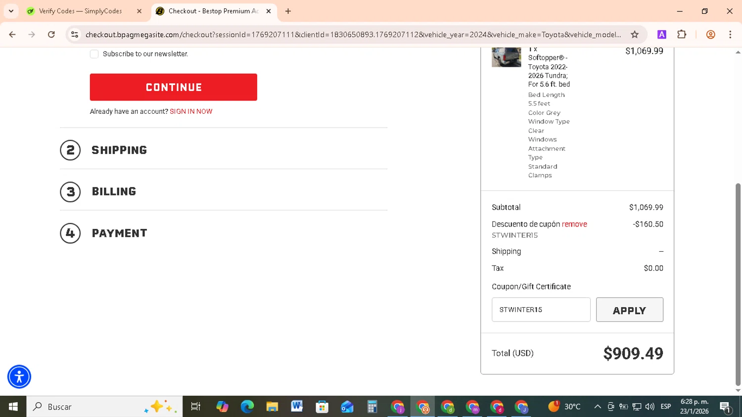Launch Copilot from the taskbar
The height and width of the screenshot is (417, 742).
[222, 407]
